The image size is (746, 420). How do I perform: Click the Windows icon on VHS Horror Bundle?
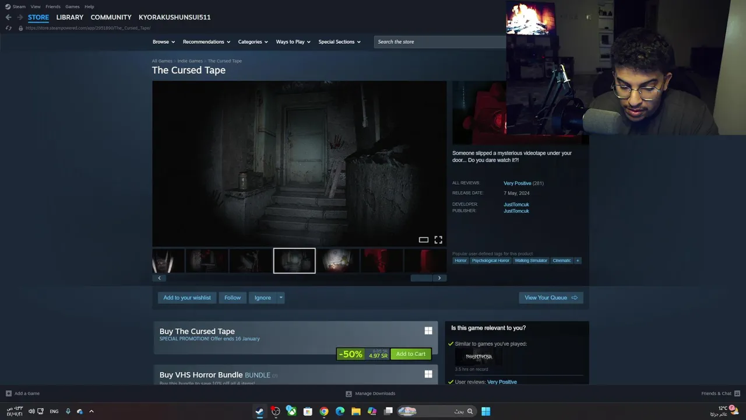(428, 374)
